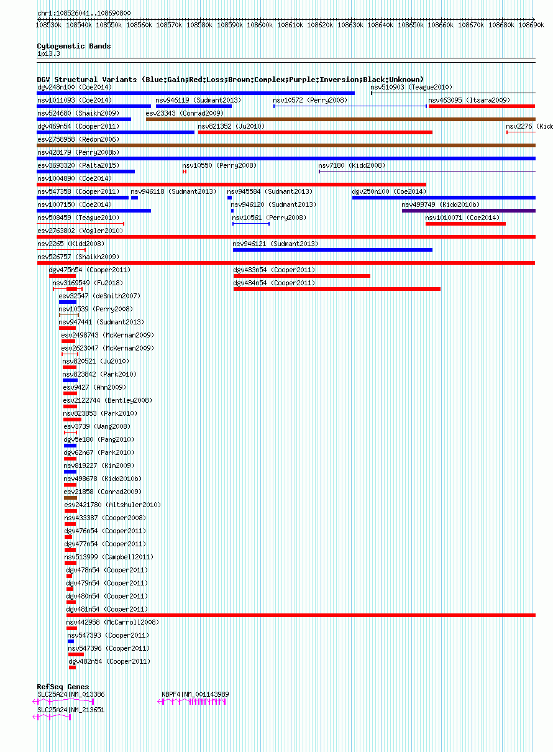
Task: Click nsv1004890 (Coe2014) label
Action: click(74, 178)
